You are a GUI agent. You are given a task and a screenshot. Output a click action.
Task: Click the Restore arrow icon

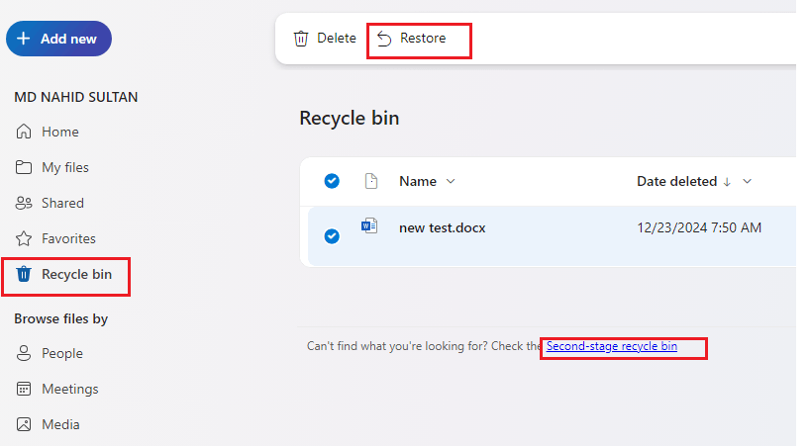point(384,39)
